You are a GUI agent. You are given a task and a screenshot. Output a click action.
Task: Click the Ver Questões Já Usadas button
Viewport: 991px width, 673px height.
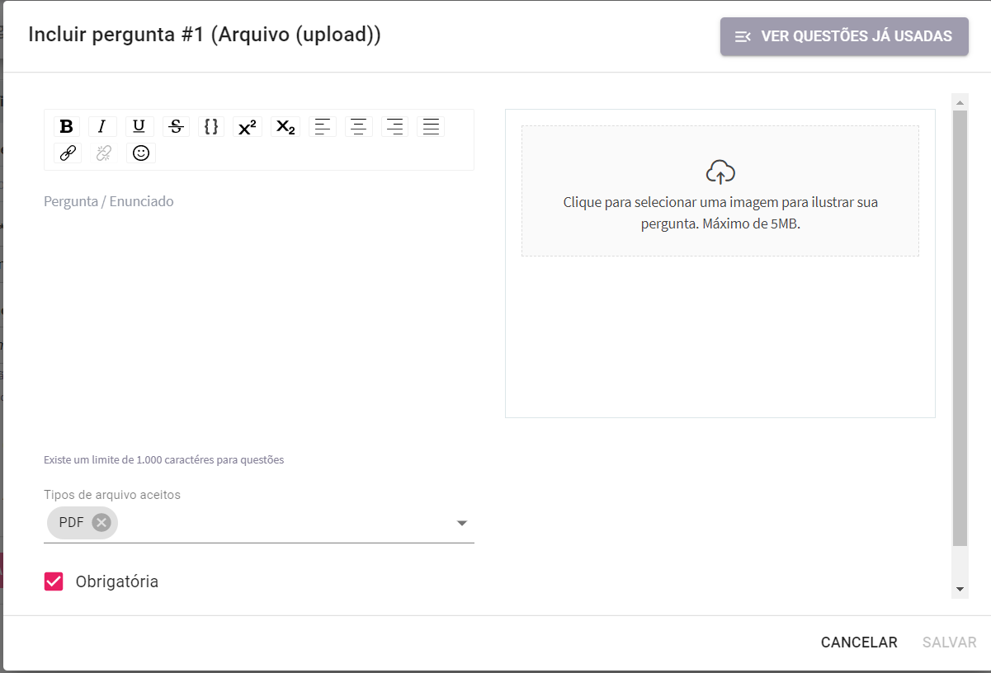click(843, 36)
